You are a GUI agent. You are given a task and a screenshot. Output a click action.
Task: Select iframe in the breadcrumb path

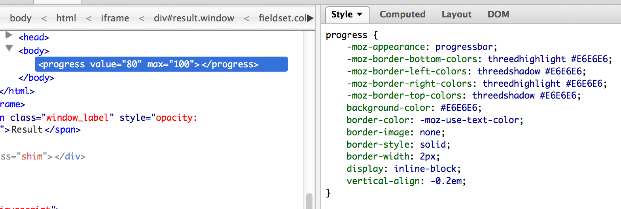115,18
